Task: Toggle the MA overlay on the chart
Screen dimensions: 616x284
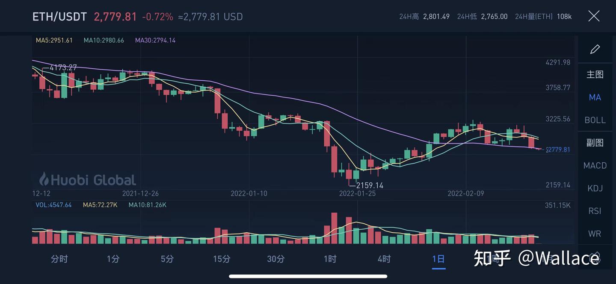Action: click(595, 97)
